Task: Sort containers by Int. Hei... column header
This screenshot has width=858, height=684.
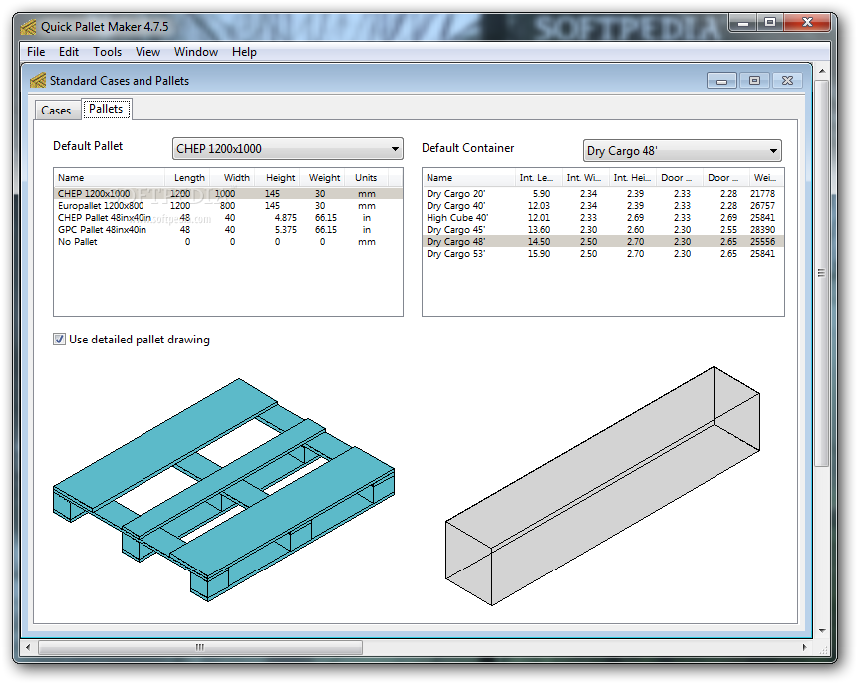Action: [x=633, y=177]
